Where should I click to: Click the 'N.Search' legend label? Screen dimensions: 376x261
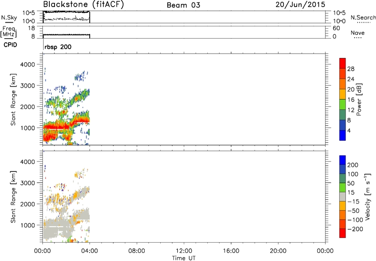click(363, 17)
